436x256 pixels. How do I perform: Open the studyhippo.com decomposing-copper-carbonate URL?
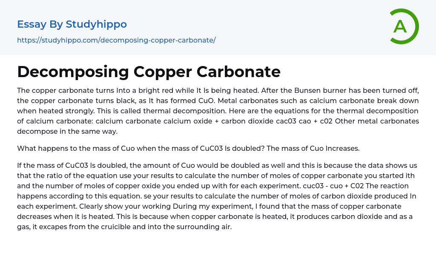116,40
